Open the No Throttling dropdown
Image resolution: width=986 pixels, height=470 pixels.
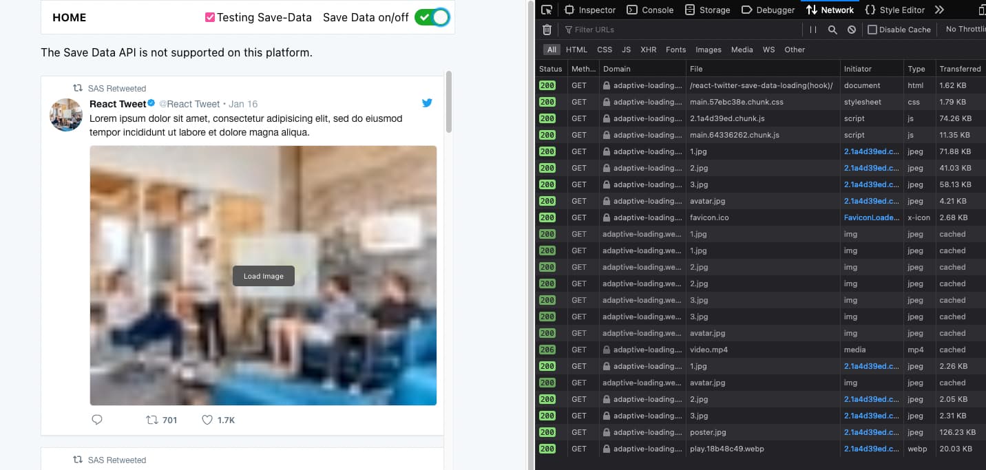[967, 29]
